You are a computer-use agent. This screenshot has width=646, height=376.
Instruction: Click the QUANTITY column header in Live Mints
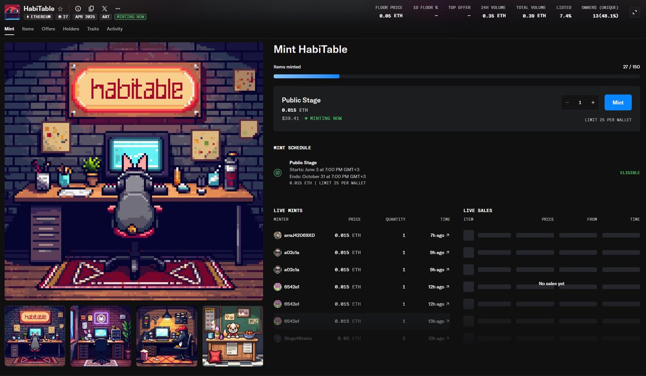[x=395, y=219]
